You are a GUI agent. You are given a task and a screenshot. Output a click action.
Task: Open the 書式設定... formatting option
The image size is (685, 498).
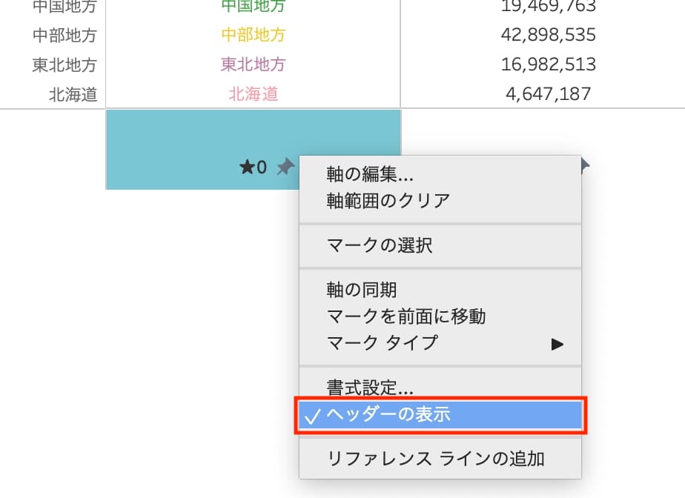pyautogui.click(x=370, y=387)
